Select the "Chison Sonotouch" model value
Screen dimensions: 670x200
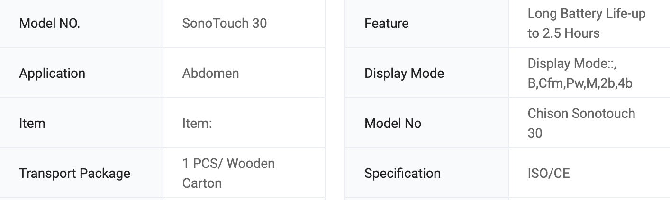581,114
